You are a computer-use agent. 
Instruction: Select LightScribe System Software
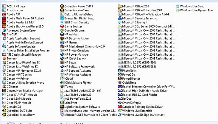(x=80, y=107)
